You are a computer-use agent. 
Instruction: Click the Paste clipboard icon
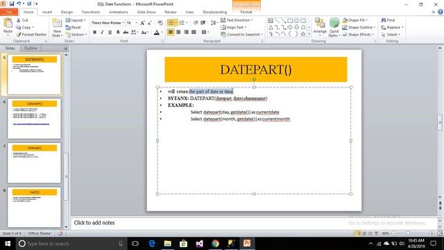point(8,23)
